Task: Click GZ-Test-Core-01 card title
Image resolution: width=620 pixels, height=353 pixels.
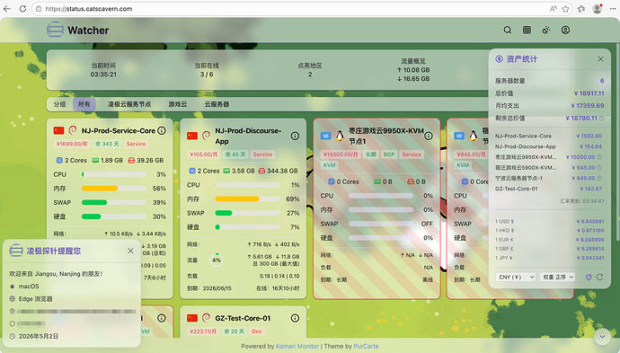Action: pos(243,318)
